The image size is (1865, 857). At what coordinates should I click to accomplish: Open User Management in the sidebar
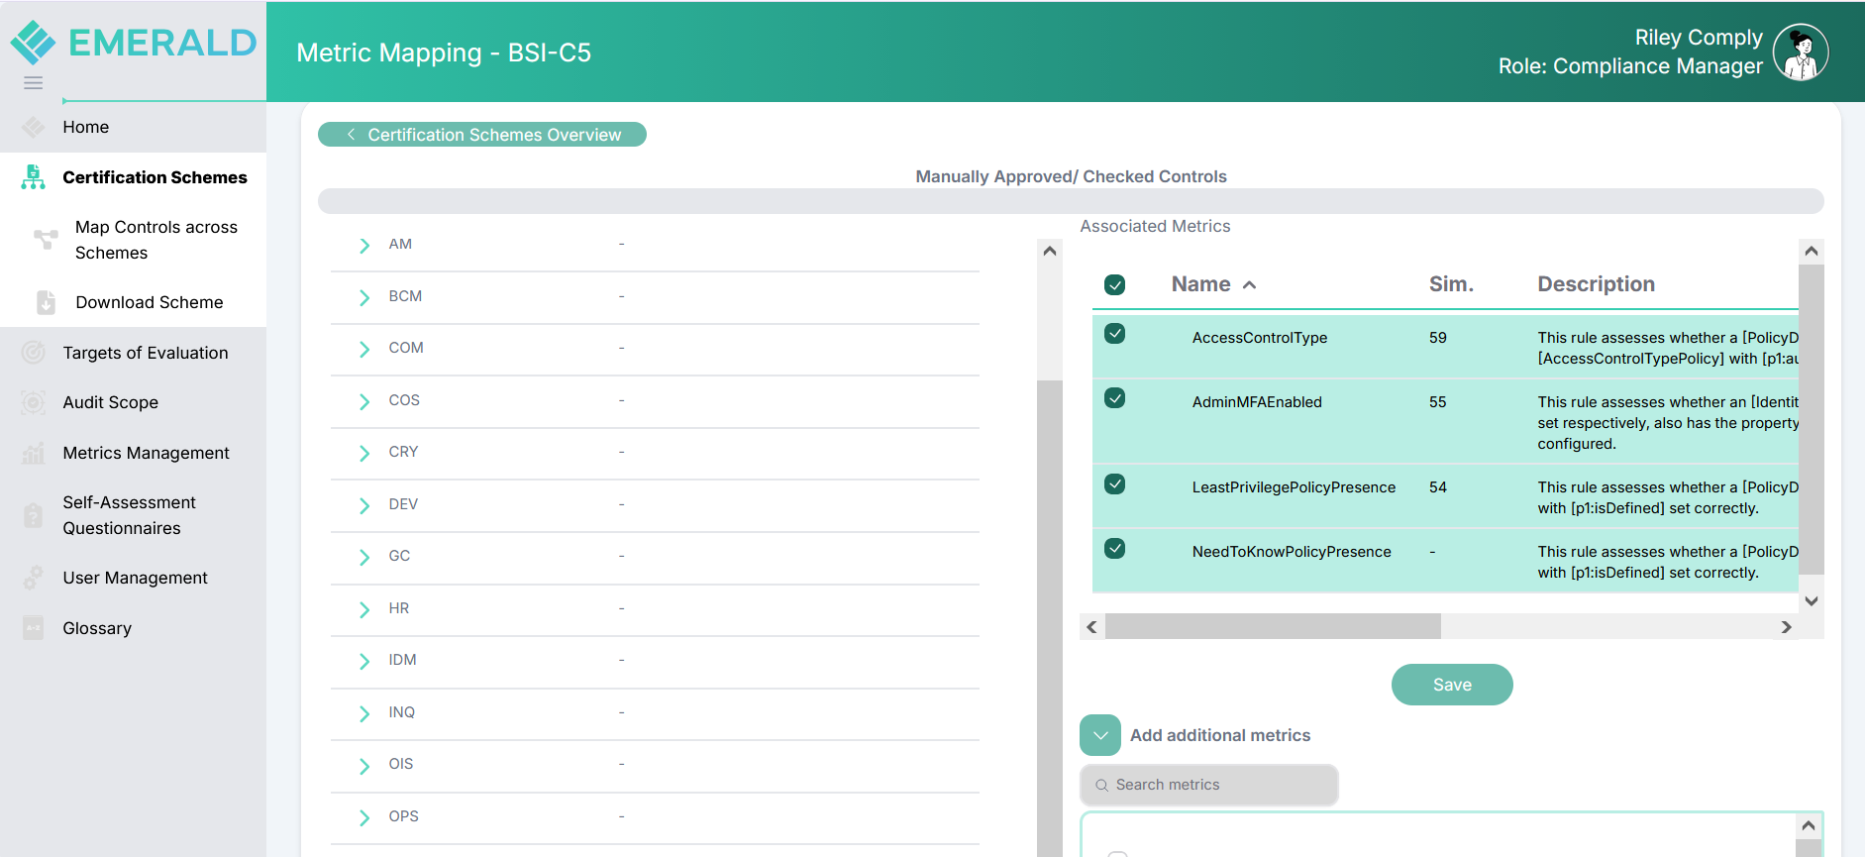(x=136, y=578)
